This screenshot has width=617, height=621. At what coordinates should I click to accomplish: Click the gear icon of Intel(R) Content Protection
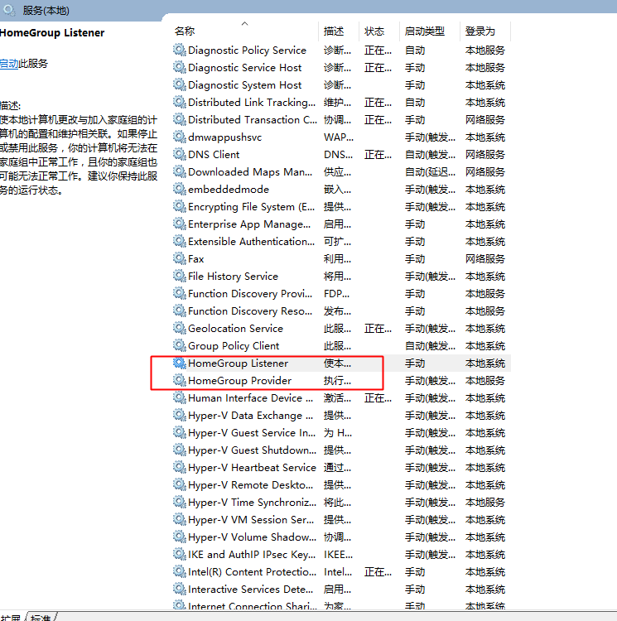180,572
